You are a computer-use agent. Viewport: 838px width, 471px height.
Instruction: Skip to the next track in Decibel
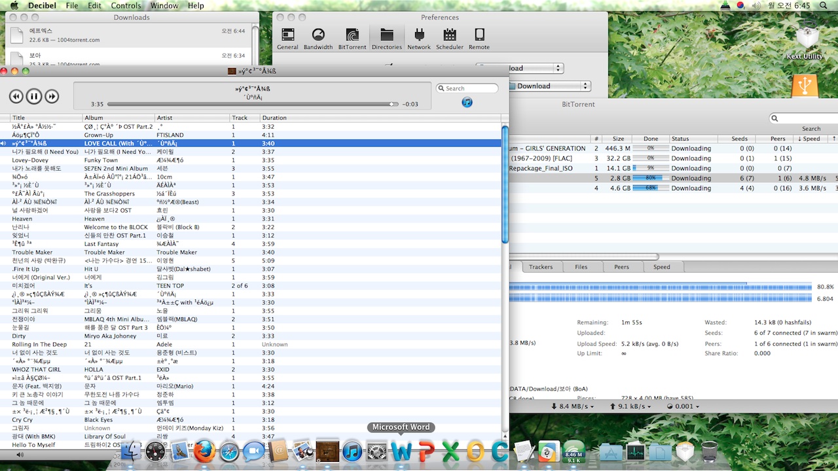[52, 97]
